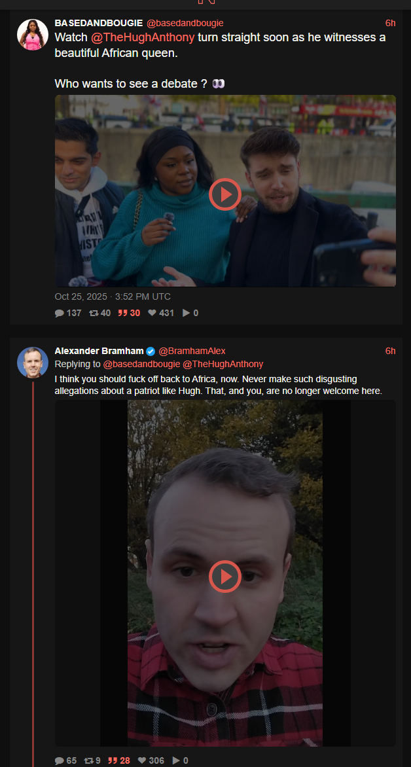The image size is (411, 767).
Task: Open BASEDANDBOUGIE profile avatar
Action: tap(33, 35)
